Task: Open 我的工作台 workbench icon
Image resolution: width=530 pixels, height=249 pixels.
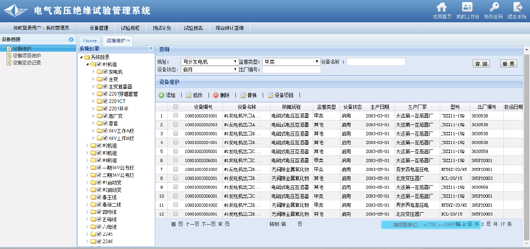Action: coord(467,7)
